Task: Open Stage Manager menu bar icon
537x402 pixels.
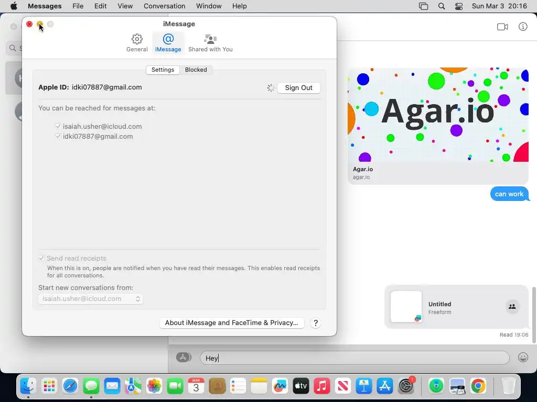Action: click(x=423, y=6)
